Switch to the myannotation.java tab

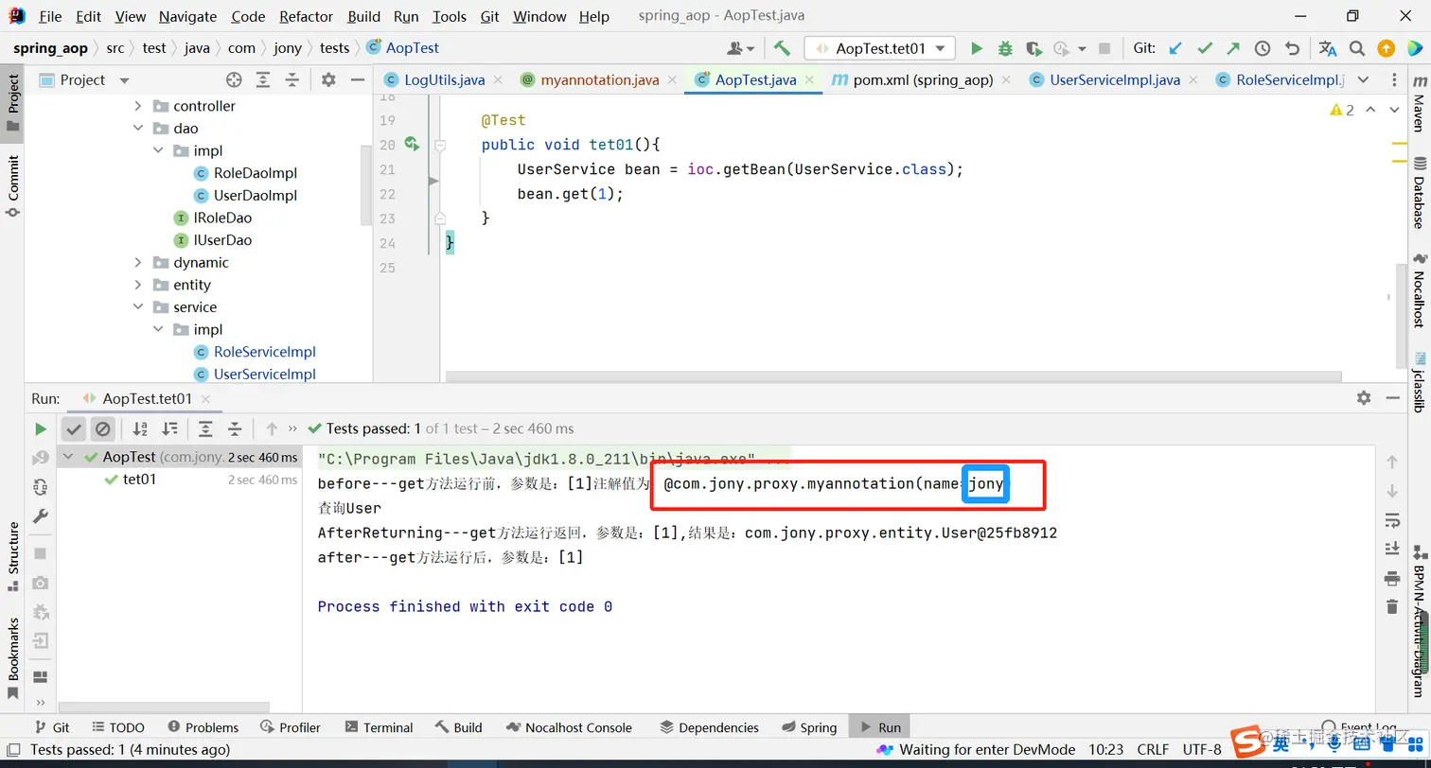click(x=600, y=80)
